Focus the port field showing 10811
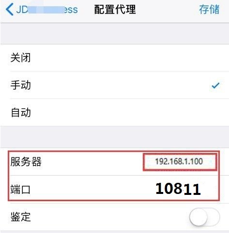Screen dimensions: 229x233 pos(178,189)
